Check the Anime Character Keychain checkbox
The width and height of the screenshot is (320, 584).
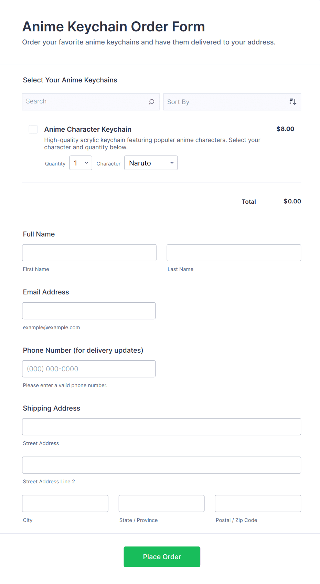coord(33,129)
